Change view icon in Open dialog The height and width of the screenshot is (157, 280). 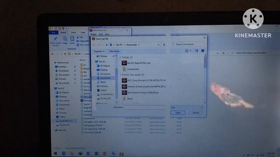click(187, 51)
